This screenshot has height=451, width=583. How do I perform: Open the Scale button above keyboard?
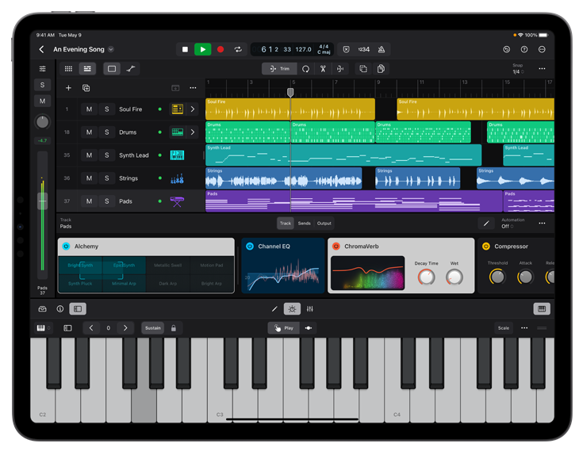point(504,327)
